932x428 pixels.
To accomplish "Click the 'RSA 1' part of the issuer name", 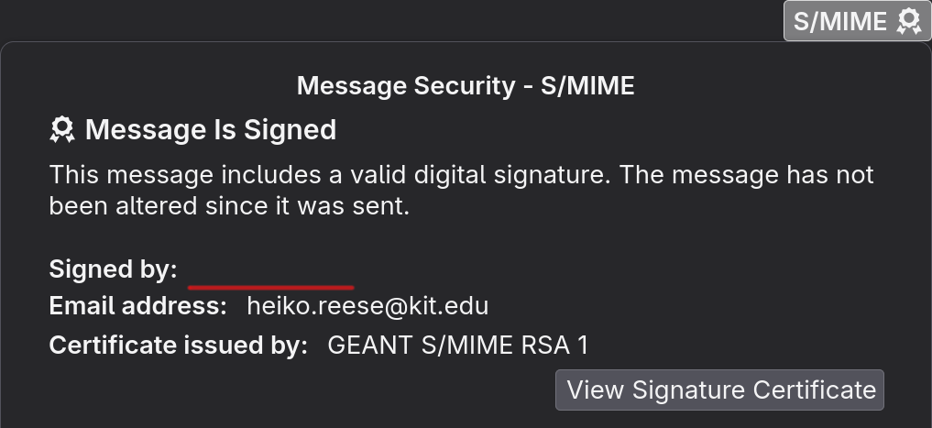I will [x=554, y=345].
